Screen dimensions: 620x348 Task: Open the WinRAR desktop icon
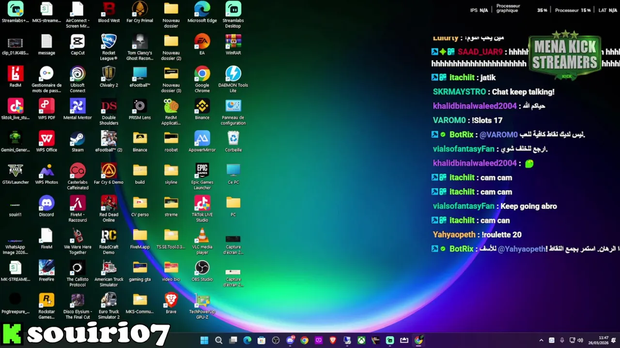click(233, 45)
